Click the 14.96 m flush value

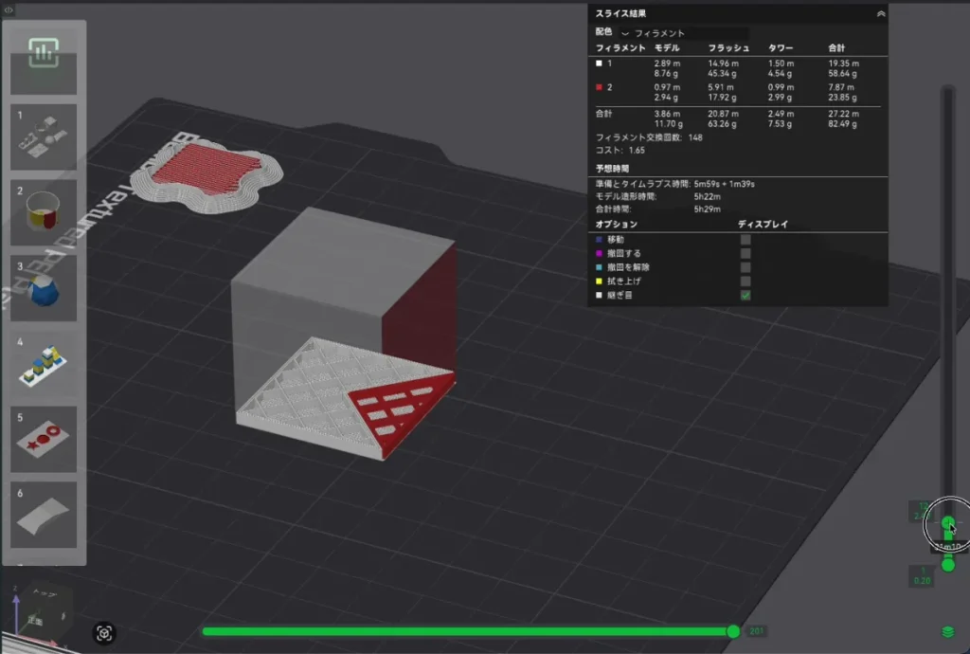723,64
